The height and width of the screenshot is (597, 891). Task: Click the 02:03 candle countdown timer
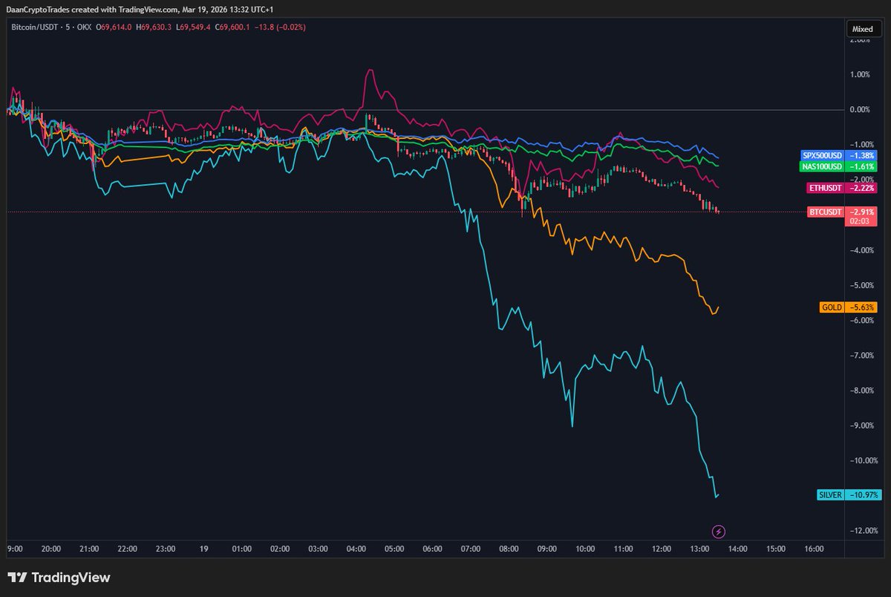[860, 221]
